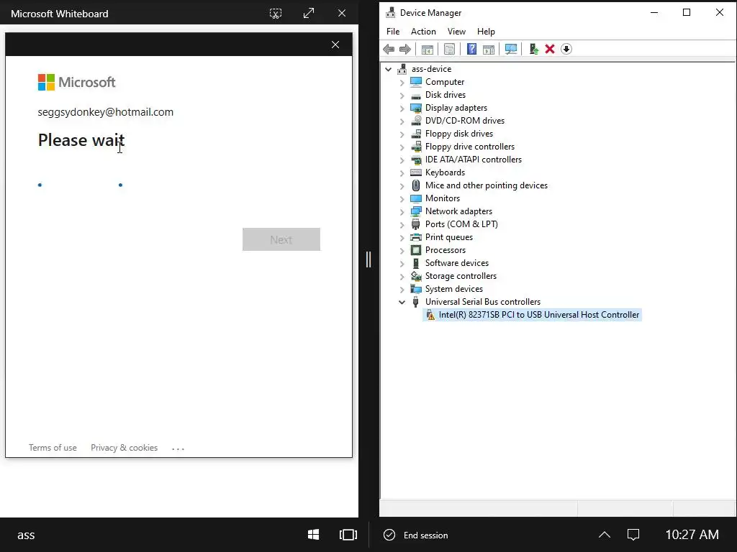Click the Microsoft logo in the sign-in dialog

click(76, 82)
